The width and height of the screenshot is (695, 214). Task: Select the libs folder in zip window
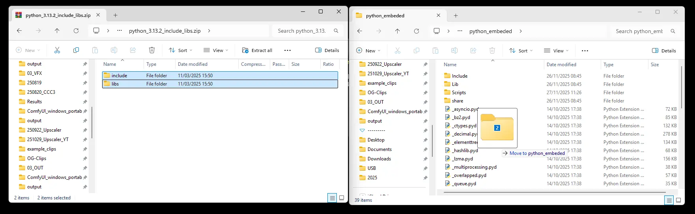[220, 84]
